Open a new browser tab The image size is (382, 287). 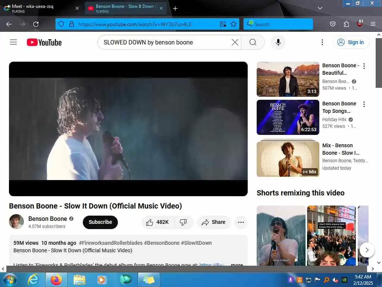point(175,8)
